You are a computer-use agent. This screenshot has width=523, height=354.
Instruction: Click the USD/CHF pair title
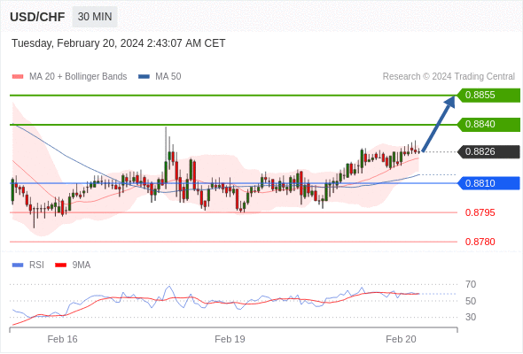[x=37, y=17]
